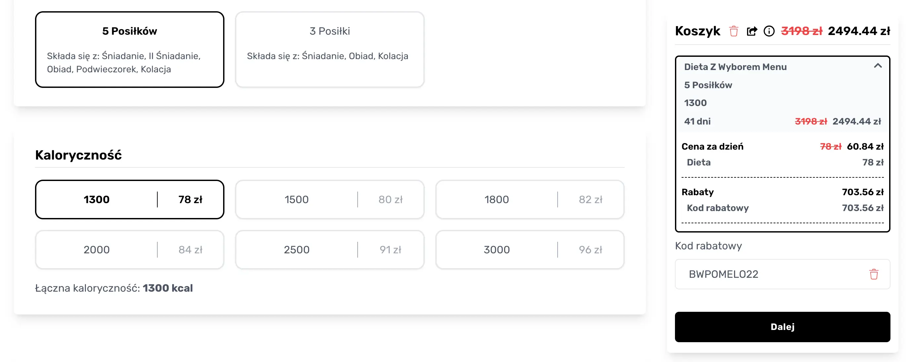Choose the 2000 calorie plan
This screenshot has width=907, height=362.
[130, 250]
